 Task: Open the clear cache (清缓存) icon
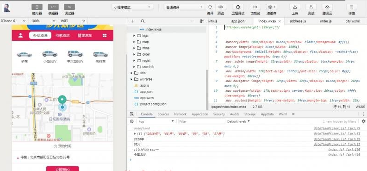tap(272, 7)
